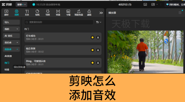The height and width of the screenshot is (102, 185).
Task: Select the Ding，可爱提示音 sound effect title
Action: coord(36,61)
